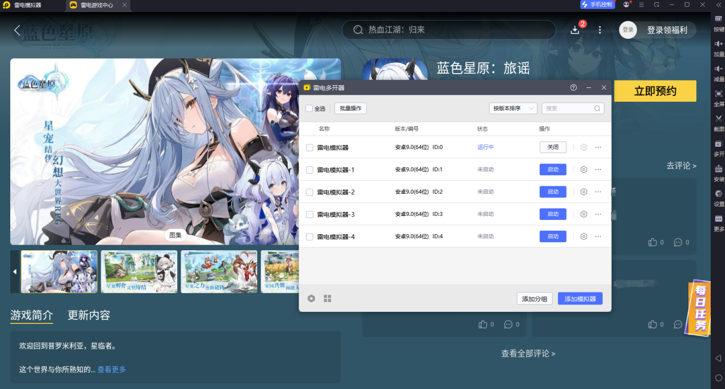Screen dimensions: 725x389
Task: Click 关闭 to stop 雷电模拟器 ID:0
Action: click(553, 147)
